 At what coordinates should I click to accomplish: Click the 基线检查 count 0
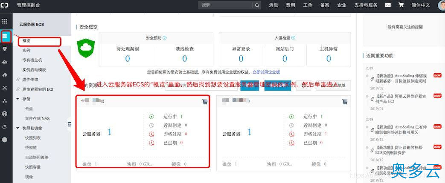184,59
